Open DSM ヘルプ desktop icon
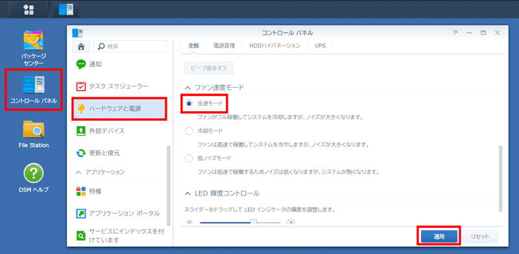Image resolution: width=519 pixels, height=254 pixels. pos(34,178)
